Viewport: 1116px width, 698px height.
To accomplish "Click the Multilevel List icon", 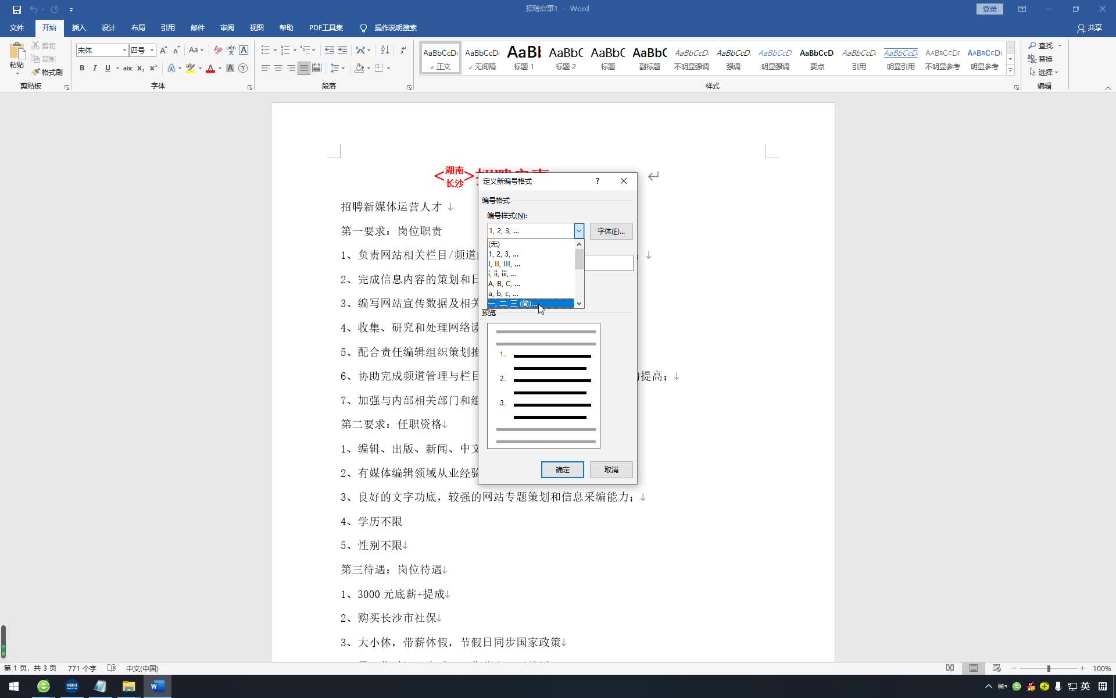I will 305,50.
